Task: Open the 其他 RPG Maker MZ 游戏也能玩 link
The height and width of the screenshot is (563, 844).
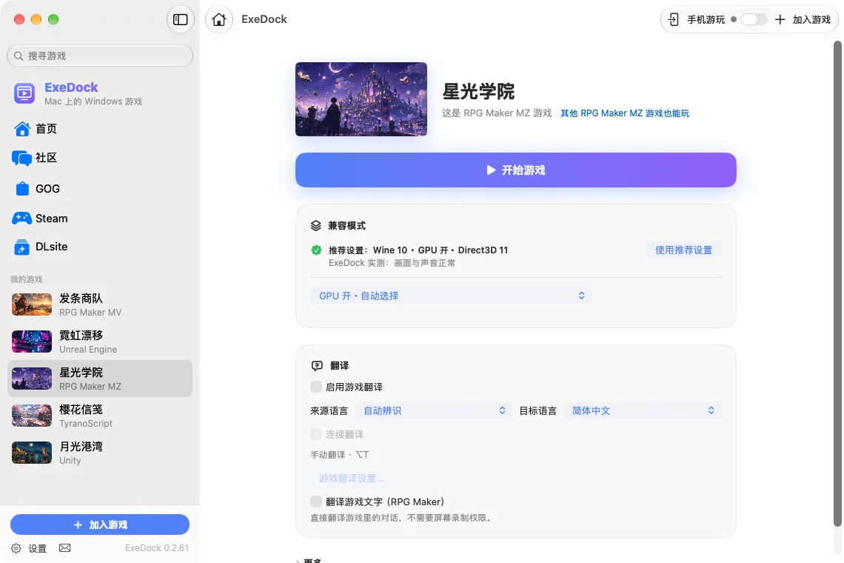Action: click(x=625, y=113)
